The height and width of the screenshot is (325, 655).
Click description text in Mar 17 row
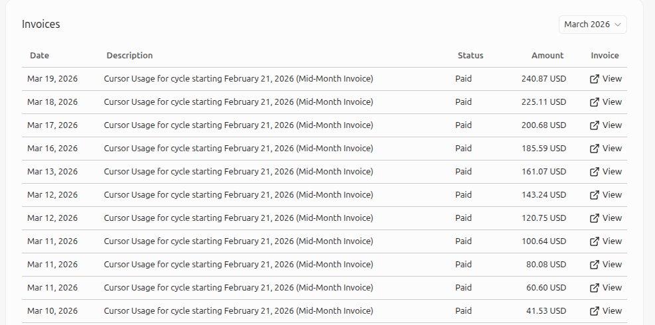238,125
